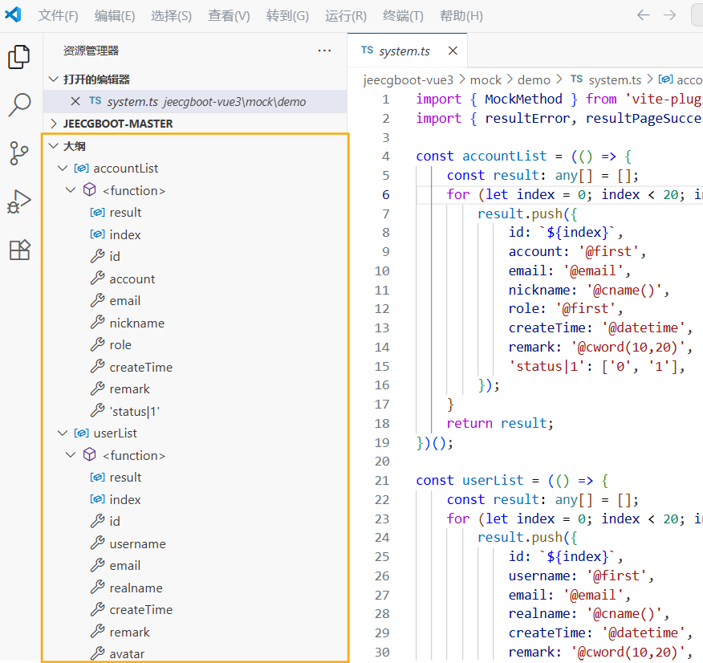Click the wrench icon beside username
This screenshot has width=703, height=663.
[x=97, y=543]
